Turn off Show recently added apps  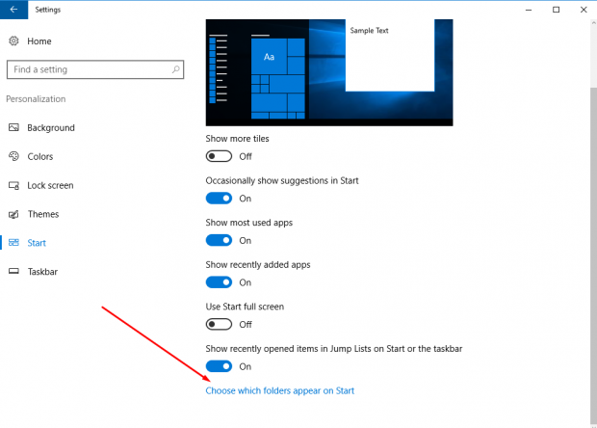pos(219,282)
